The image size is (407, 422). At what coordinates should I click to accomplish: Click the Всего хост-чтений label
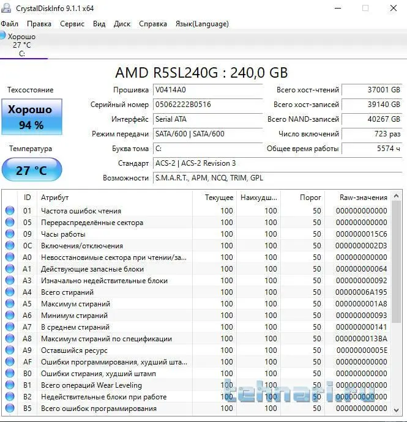click(308, 90)
